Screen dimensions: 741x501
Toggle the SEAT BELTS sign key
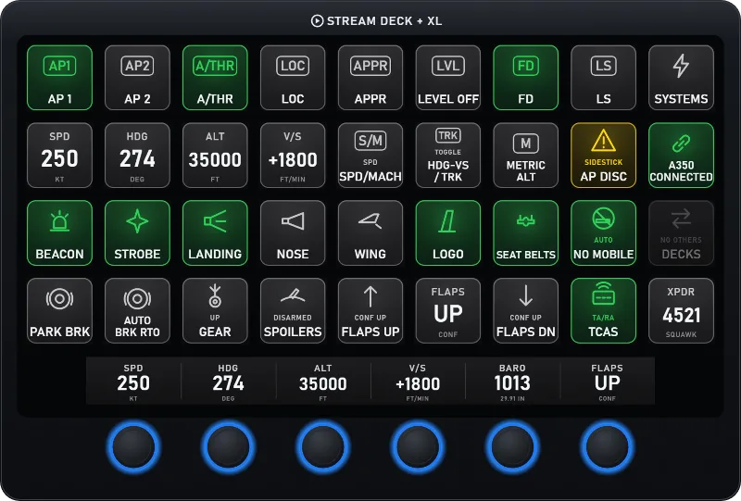tap(525, 233)
